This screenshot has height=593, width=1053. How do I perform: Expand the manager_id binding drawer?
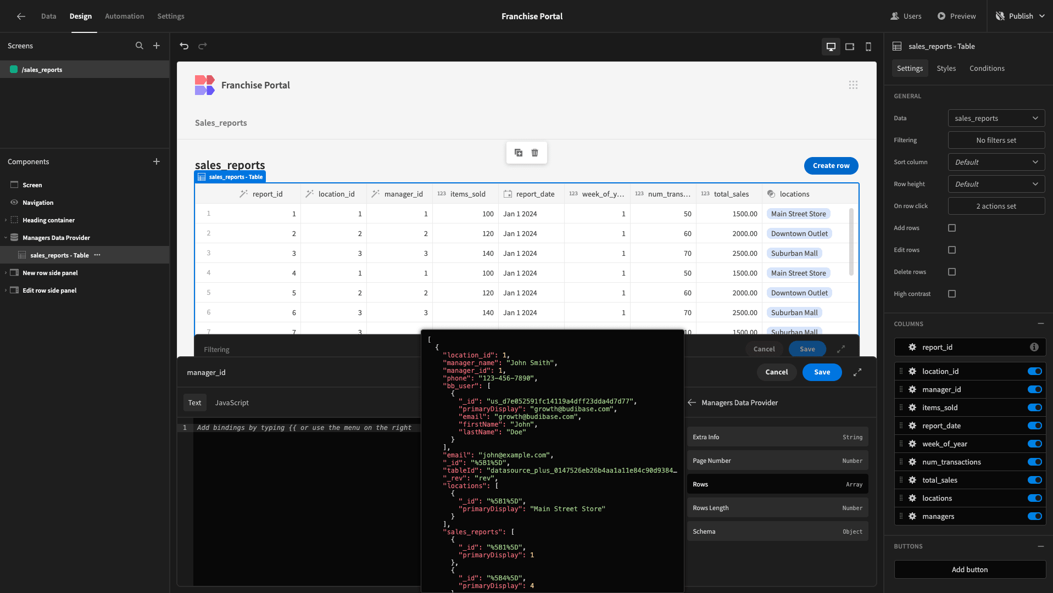click(x=857, y=372)
